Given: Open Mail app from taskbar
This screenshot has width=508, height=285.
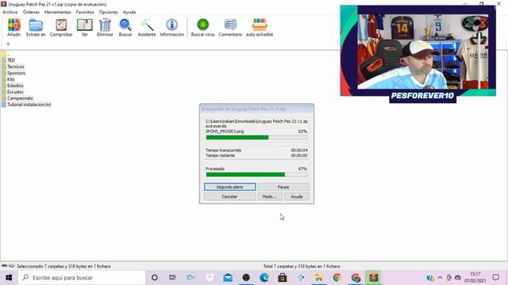Looking at the screenshot, I should 228,278.
